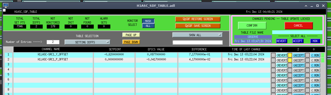
Task: Open the window menu icon in title bar
Action: coord(6,5)
